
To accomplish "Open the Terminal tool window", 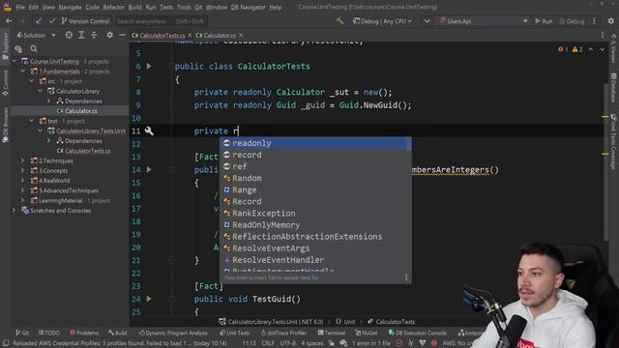I will pos(332,333).
